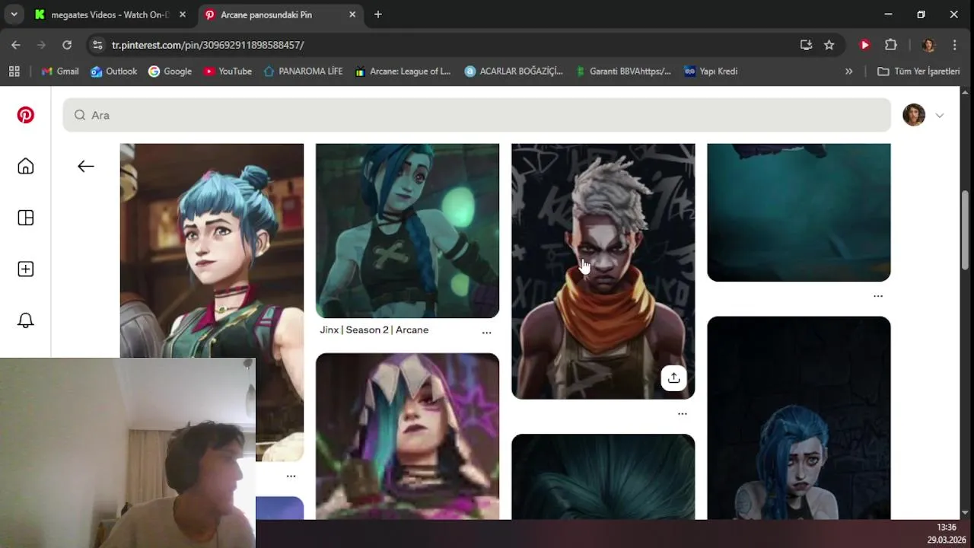Open the Home feed icon in sidebar
Screen dimensions: 974x548
coord(26,167)
